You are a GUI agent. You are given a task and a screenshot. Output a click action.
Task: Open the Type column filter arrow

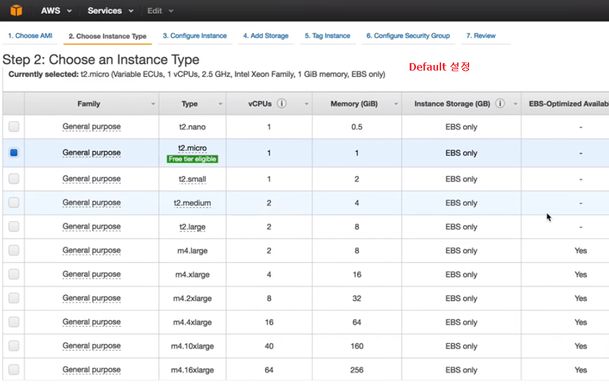tap(220, 104)
